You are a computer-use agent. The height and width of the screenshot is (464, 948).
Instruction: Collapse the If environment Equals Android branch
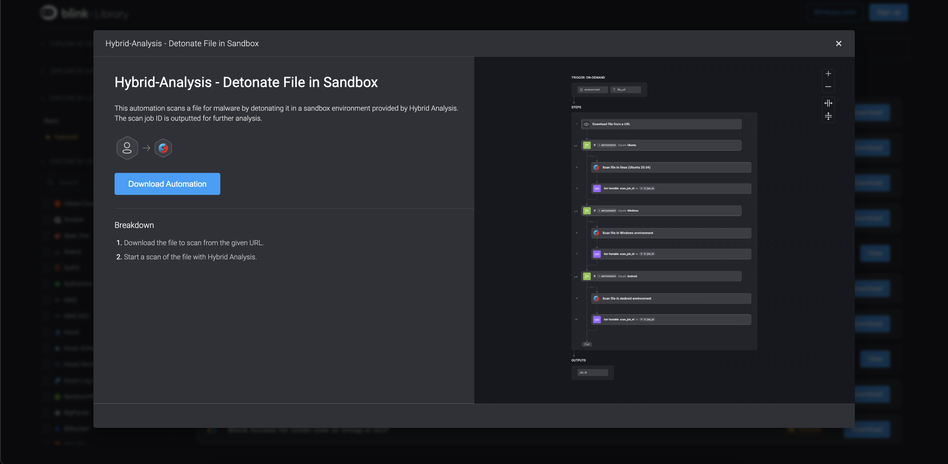pos(575,277)
